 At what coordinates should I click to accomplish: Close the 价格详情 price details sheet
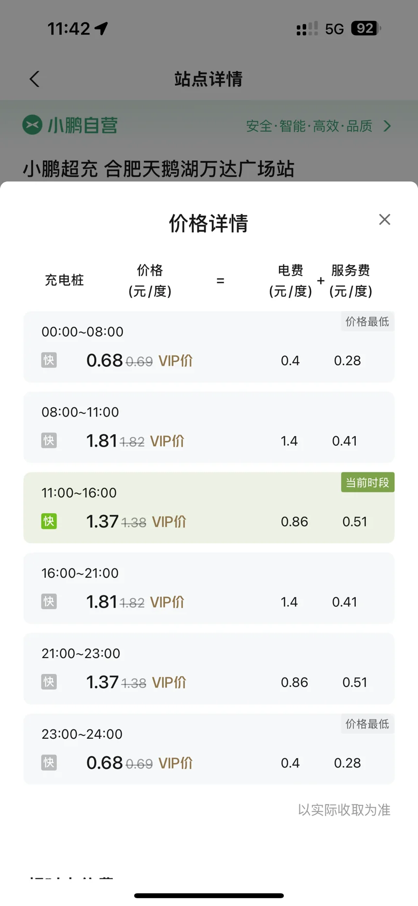(384, 220)
